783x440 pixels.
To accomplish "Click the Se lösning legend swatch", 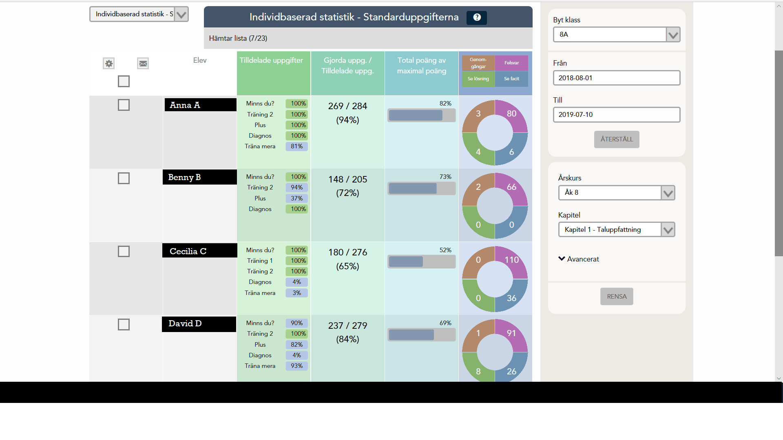I will tap(478, 79).
